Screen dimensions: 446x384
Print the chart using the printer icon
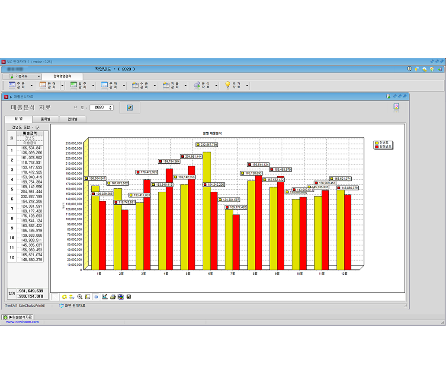112,297
